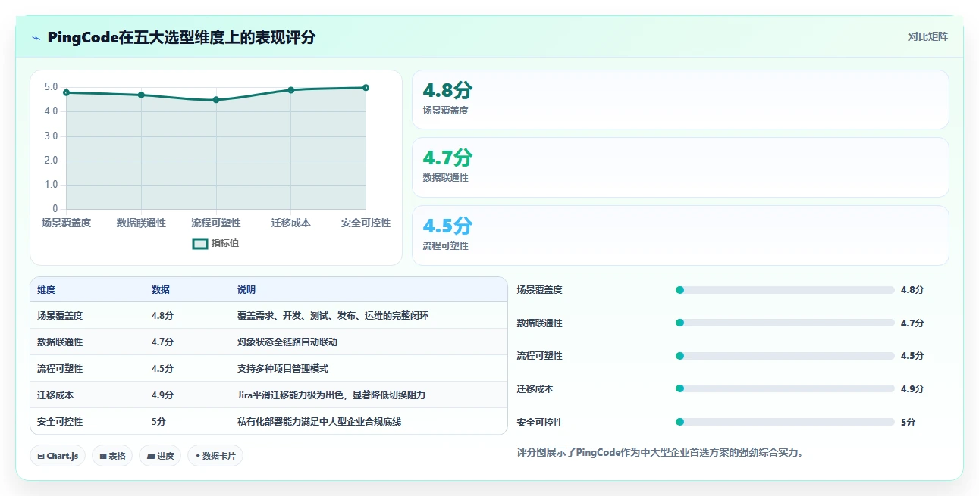Click the 评分图展示了PingCode summary sentence

(x=660, y=453)
